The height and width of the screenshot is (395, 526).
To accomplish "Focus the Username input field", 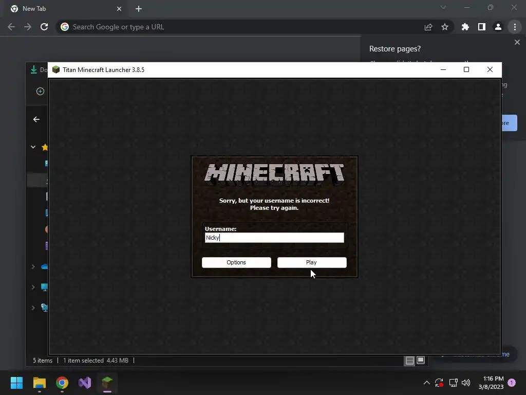I will point(274,238).
